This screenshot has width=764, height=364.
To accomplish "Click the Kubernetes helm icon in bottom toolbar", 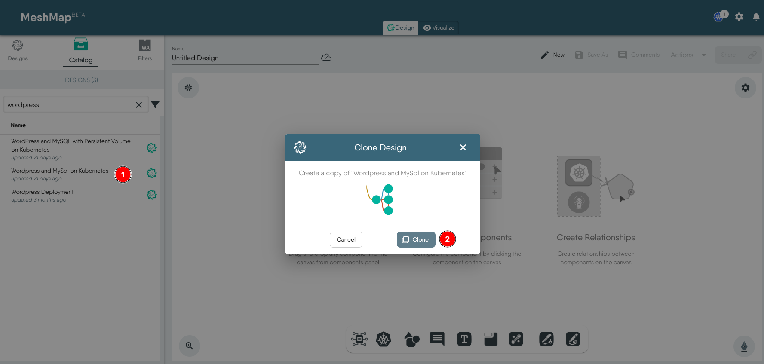I will 383,340.
